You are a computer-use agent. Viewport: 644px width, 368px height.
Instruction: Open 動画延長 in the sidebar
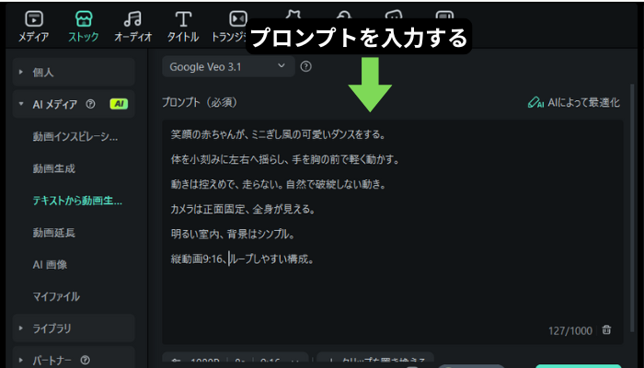[53, 233]
